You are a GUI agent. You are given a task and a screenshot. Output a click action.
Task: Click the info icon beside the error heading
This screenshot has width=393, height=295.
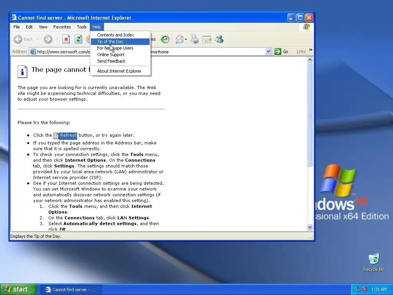(22, 72)
